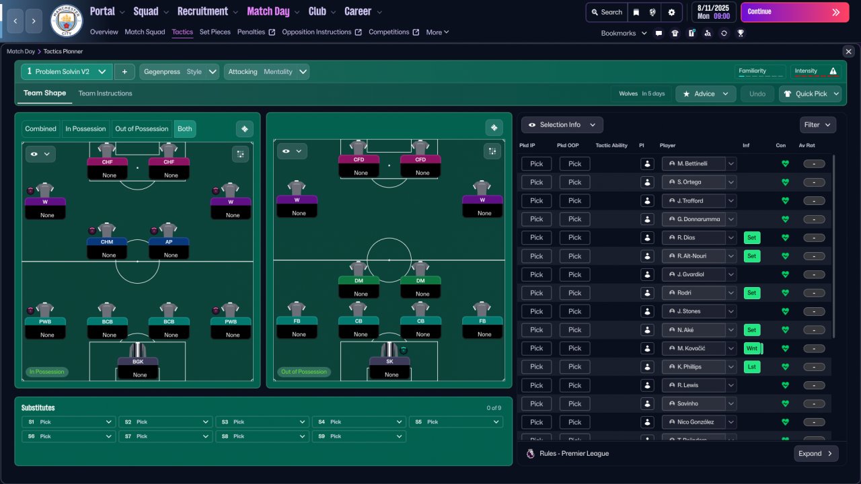
Task: Open player instructions icon for M. Bettinelli
Action: tap(647, 163)
